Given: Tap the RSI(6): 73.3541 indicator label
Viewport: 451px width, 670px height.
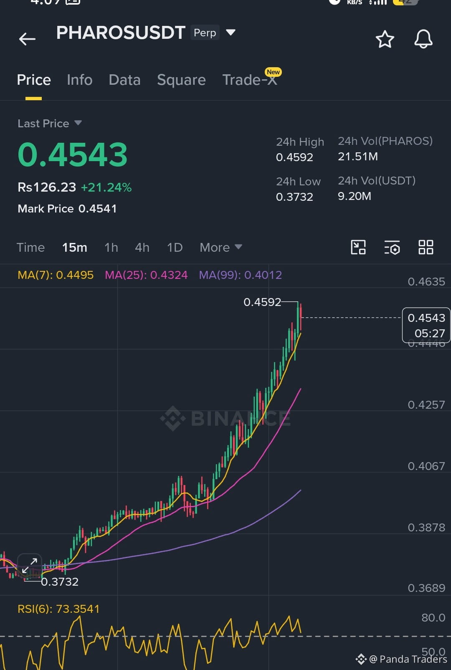Looking at the screenshot, I should point(58,609).
